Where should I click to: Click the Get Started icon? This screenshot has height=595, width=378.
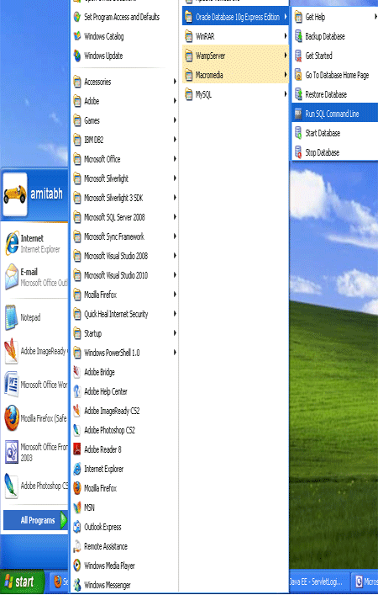pyautogui.click(x=298, y=56)
